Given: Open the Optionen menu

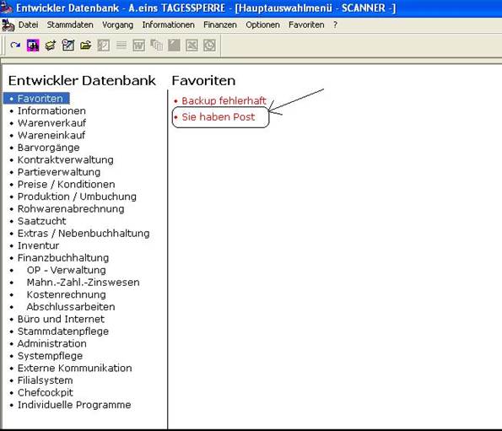Looking at the screenshot, I should point(262,25).
